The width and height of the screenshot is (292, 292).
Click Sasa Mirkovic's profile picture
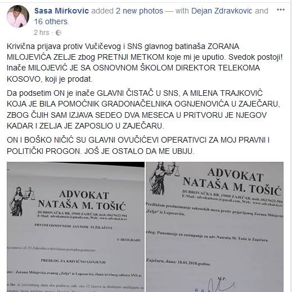click(18, 16)
